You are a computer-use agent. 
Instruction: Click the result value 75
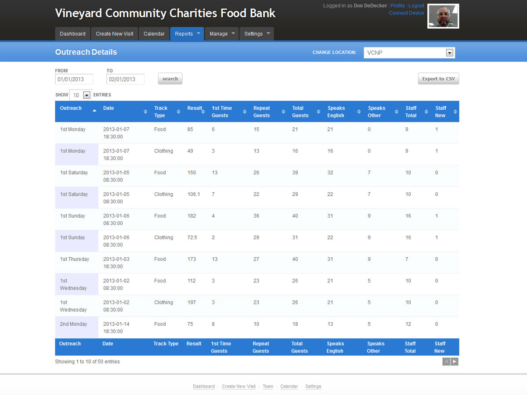coord(190,324)
